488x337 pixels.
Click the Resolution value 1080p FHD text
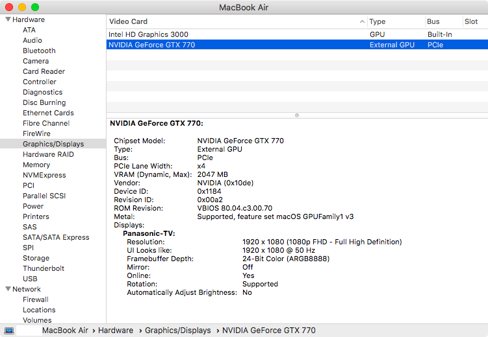tap(322, 242)
